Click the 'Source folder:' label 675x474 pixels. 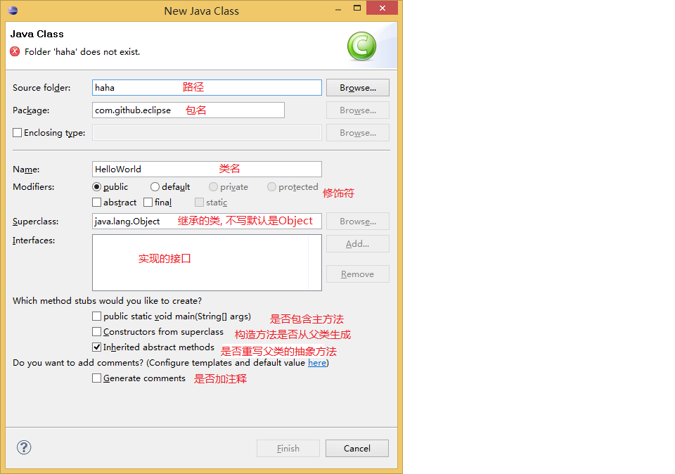click(41, 87)
